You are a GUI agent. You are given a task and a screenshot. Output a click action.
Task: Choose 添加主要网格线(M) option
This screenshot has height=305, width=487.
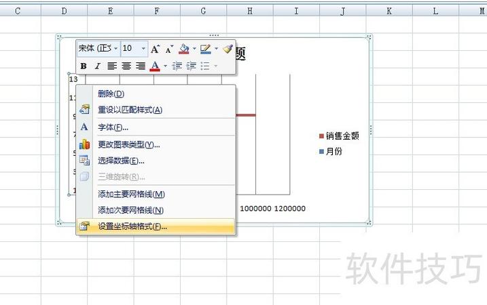(156, 194)
